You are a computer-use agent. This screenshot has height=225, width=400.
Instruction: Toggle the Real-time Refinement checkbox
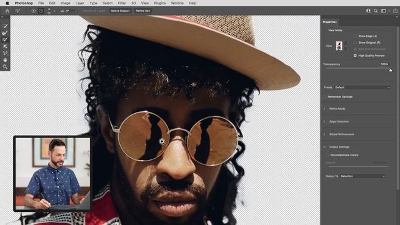tap(355, 49)
